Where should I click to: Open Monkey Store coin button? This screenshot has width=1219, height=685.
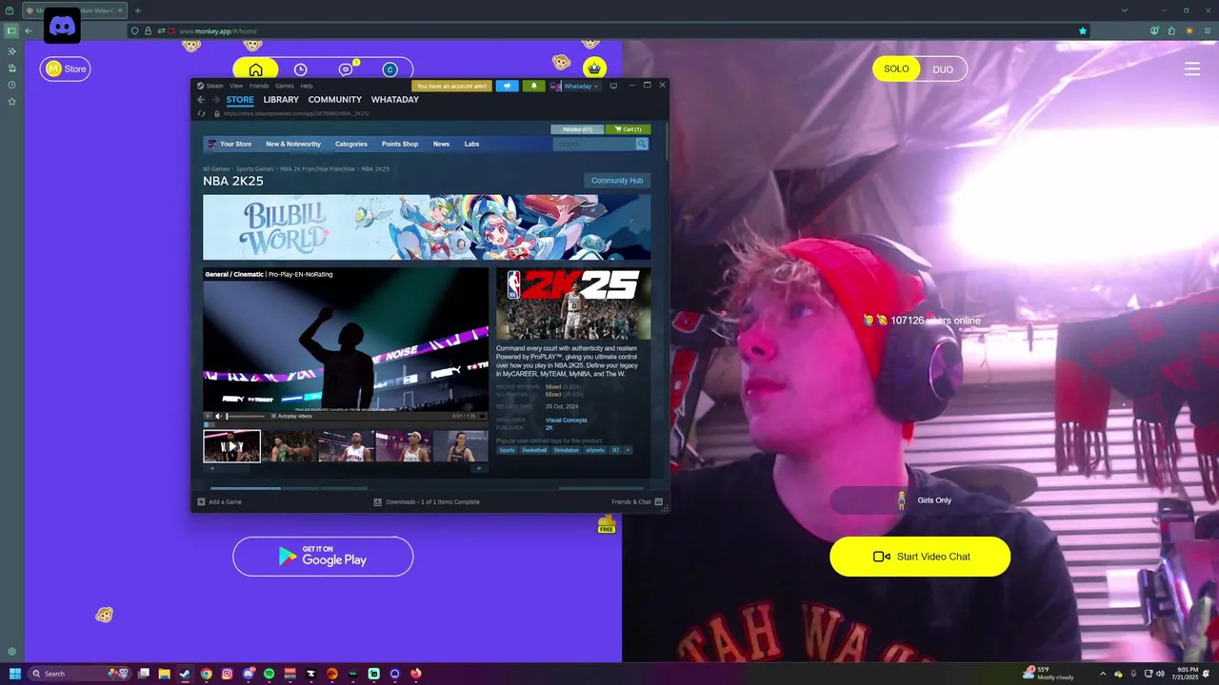[x=65, y=68]
